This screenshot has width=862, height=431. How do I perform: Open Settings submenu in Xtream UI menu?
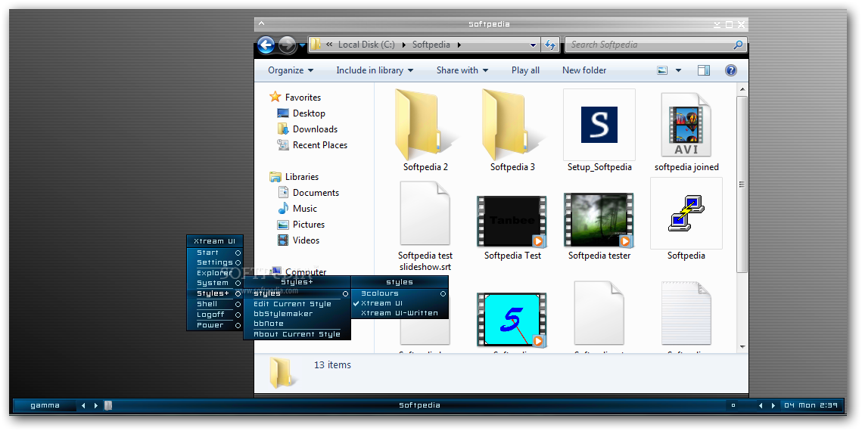[215, 262]
